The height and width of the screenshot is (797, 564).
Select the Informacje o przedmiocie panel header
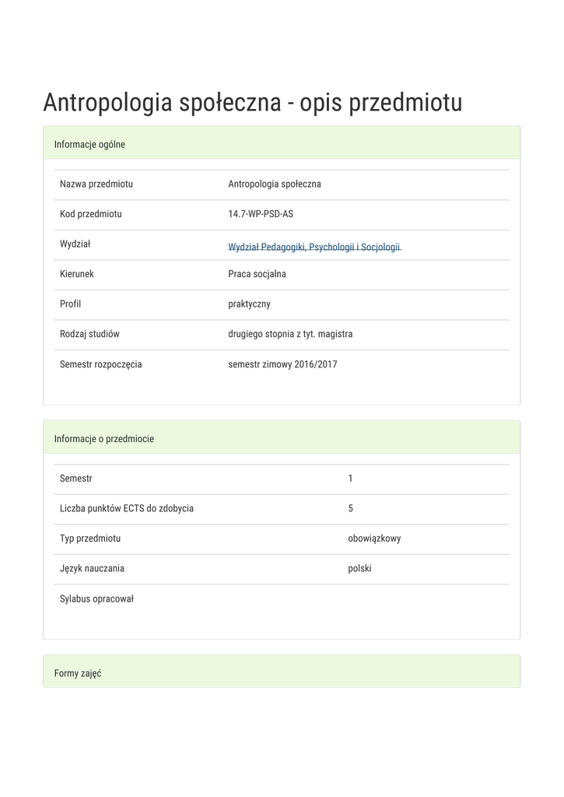pyautogui.click(x=103, y=438)
